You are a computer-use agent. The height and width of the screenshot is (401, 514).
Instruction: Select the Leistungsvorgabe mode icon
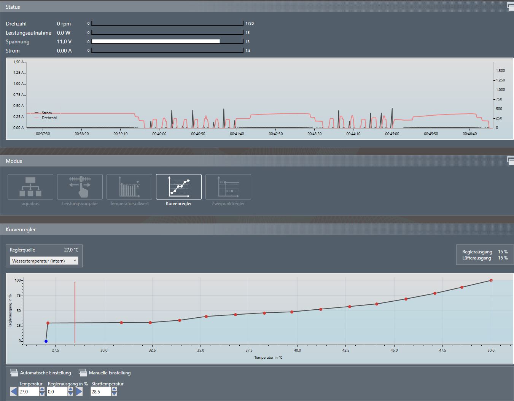pos(80,186)
